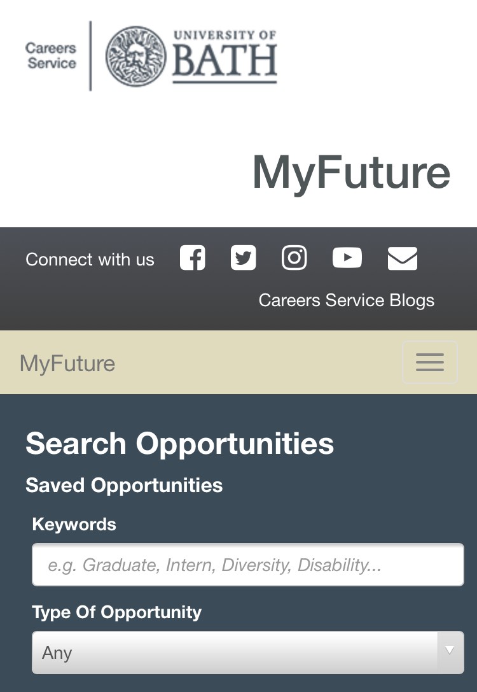Click the Type Of Opportunity dropdown arrow

tap(450, 650)
